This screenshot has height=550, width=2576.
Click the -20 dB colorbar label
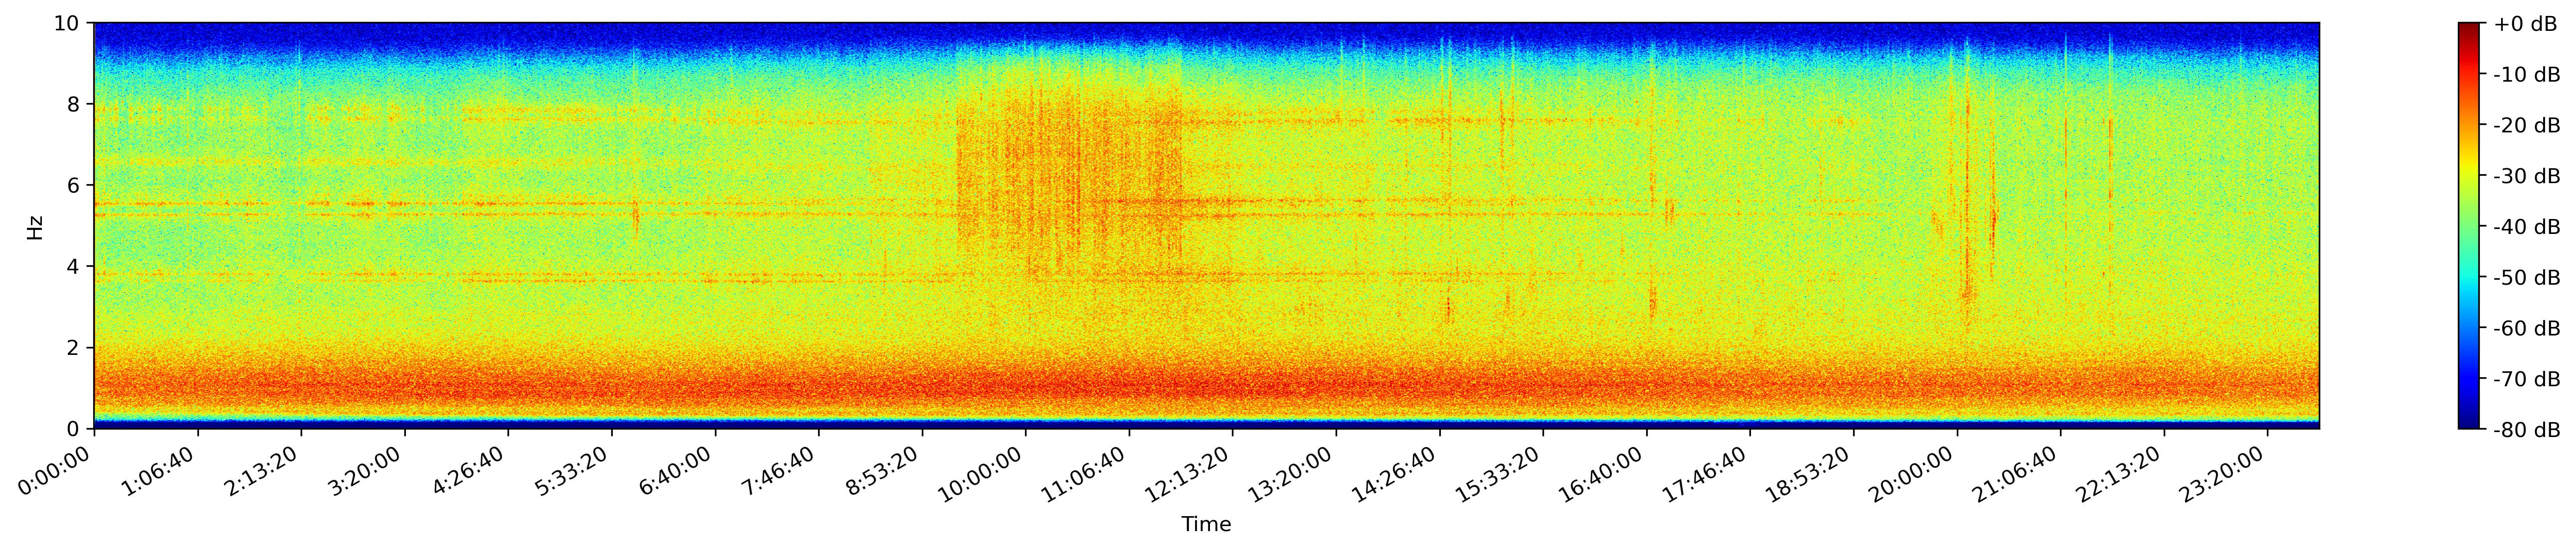point(2527,125)
